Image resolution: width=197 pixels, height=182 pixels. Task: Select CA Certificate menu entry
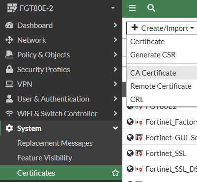[x=162, y=73]
